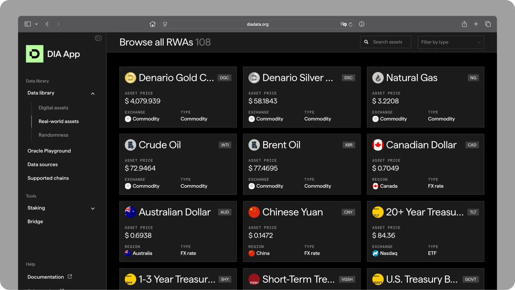The height and width of the screenshot is (290, 515).
Task: Click the search magnifier icon
Action: 366,42
